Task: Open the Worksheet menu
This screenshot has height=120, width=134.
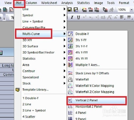Action: coord(49,3)
